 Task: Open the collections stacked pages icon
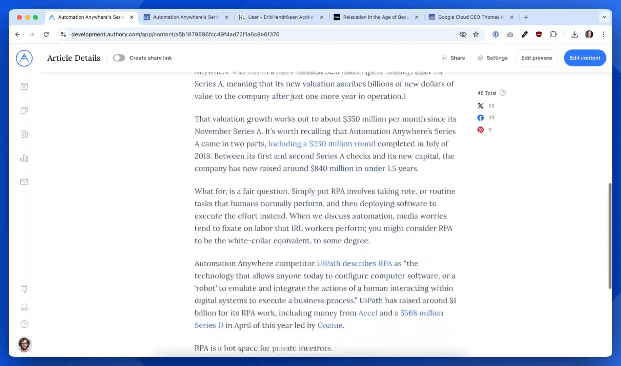tap(24, 110)
